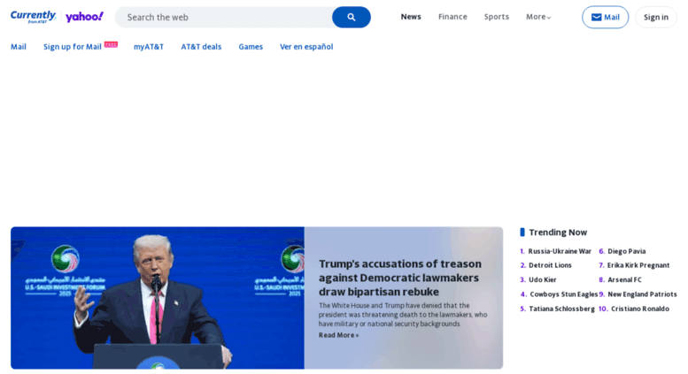Screen dimensions: 688x374
Task: Open trending topic Cowboys Stun Eagles
Action: tap(563, 294)
